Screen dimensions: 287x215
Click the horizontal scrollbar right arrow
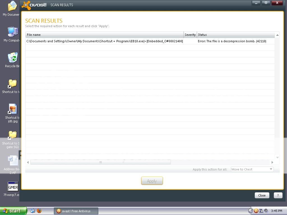[272, 162]
